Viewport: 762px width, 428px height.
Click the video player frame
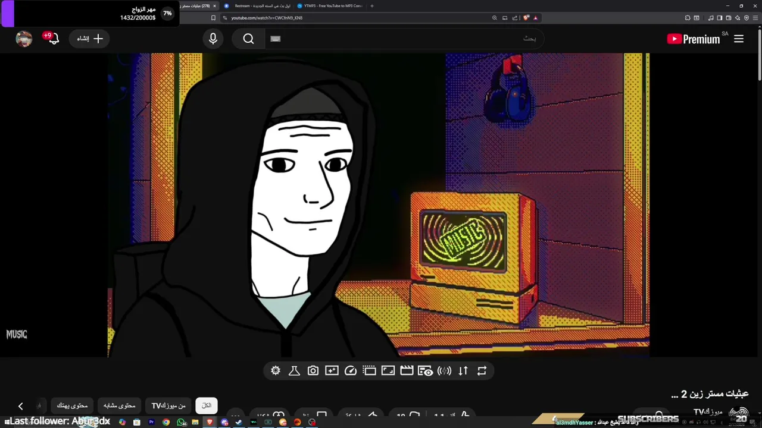pyautogui.click(x=378, y=205)
